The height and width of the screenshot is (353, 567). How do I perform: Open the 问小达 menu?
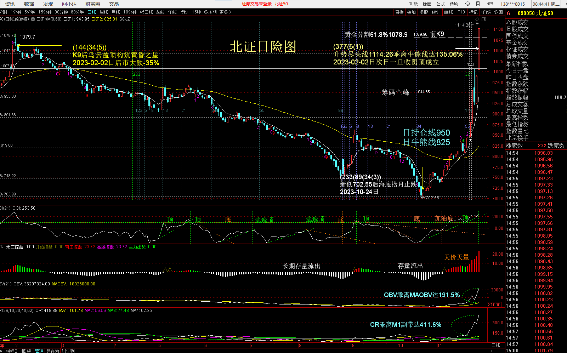point(69,4)
